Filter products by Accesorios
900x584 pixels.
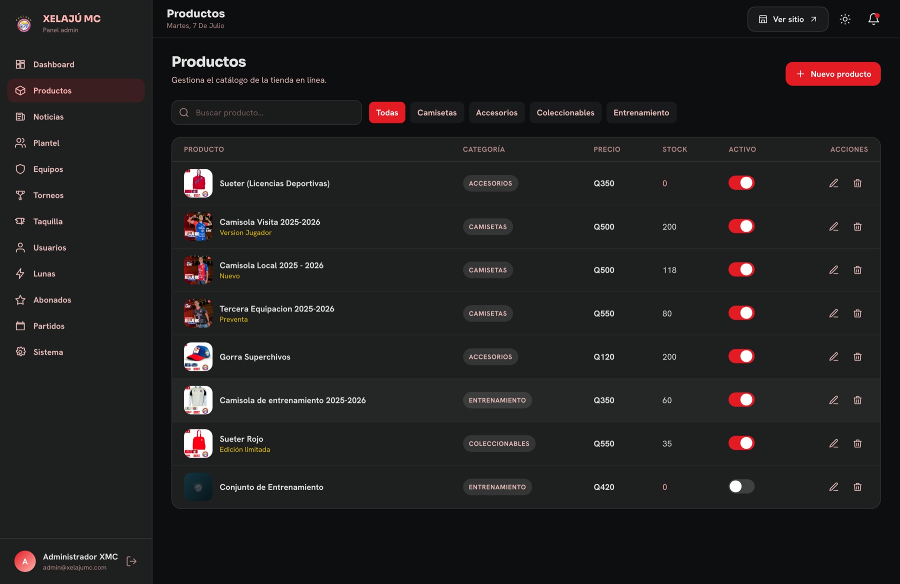[x=496, y=112]
